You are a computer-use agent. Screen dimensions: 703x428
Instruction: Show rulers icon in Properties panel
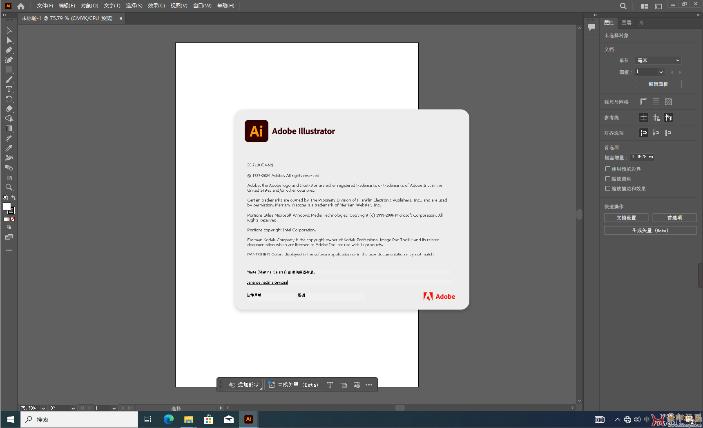pos(644,102)
